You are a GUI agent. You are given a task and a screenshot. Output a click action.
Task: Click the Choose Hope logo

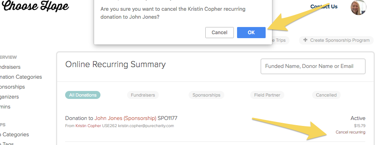click(x=35, y=6)
